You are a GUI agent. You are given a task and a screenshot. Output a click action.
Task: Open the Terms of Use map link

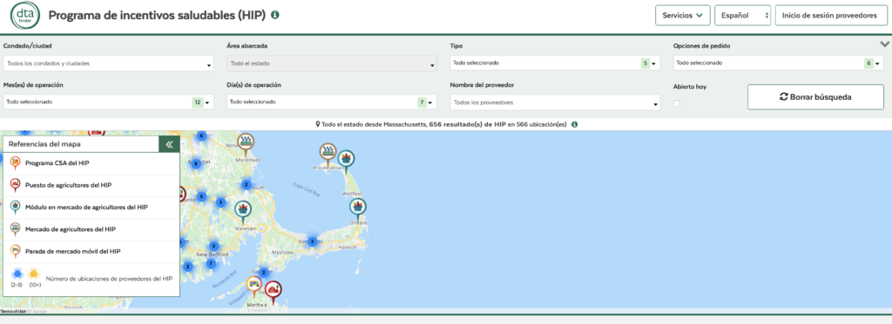point(12,311)
